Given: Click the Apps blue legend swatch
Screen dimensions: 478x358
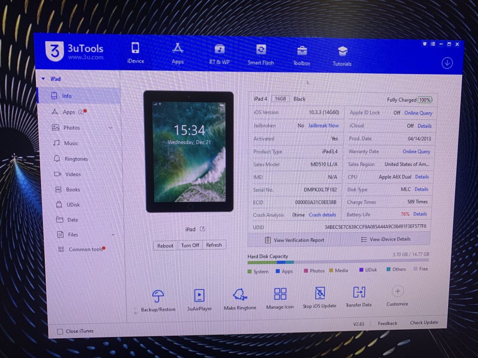Looking at the screenshot, I should tap(278, 271).
